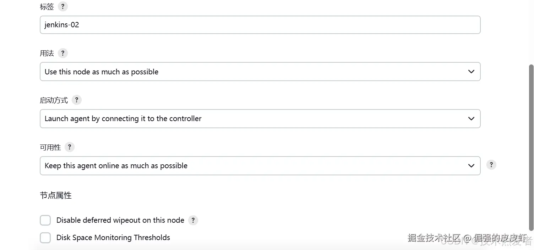Click the 标签 field label
Viewport: 534px width, 250px height.
click(47, 7)
